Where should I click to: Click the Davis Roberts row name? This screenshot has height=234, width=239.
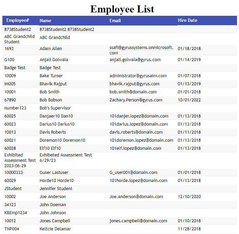53,132
